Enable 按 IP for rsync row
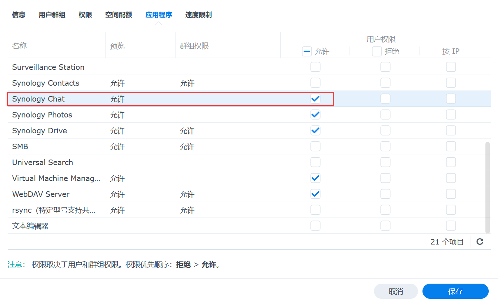Screen dimensions: 498x301 click(x=451, y=210)
